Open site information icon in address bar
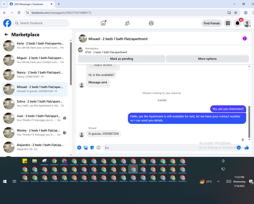 [27, 13]
